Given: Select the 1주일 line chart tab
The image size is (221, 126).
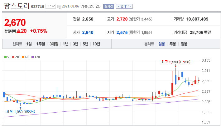Looking at the screenshot, I should click(x=41, y=44).
